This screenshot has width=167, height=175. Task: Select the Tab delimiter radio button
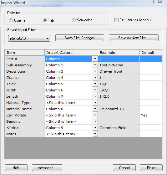(x=45, y=20)
